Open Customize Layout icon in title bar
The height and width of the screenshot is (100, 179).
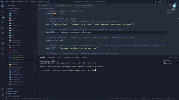[x=165, y=2]
